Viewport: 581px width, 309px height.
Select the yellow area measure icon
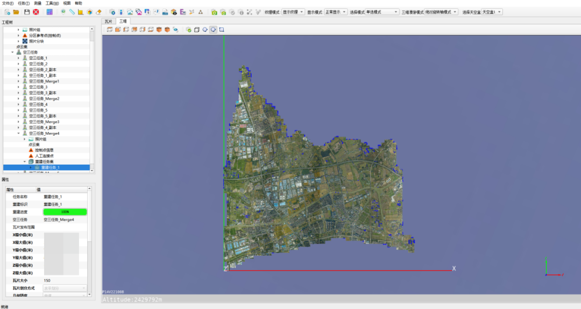tap(80, 12)
